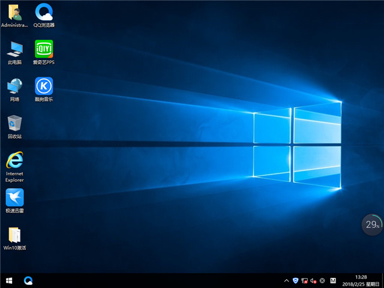Click the muted volume tray icon
Screen dimensions: 384x288
point(313,281)
